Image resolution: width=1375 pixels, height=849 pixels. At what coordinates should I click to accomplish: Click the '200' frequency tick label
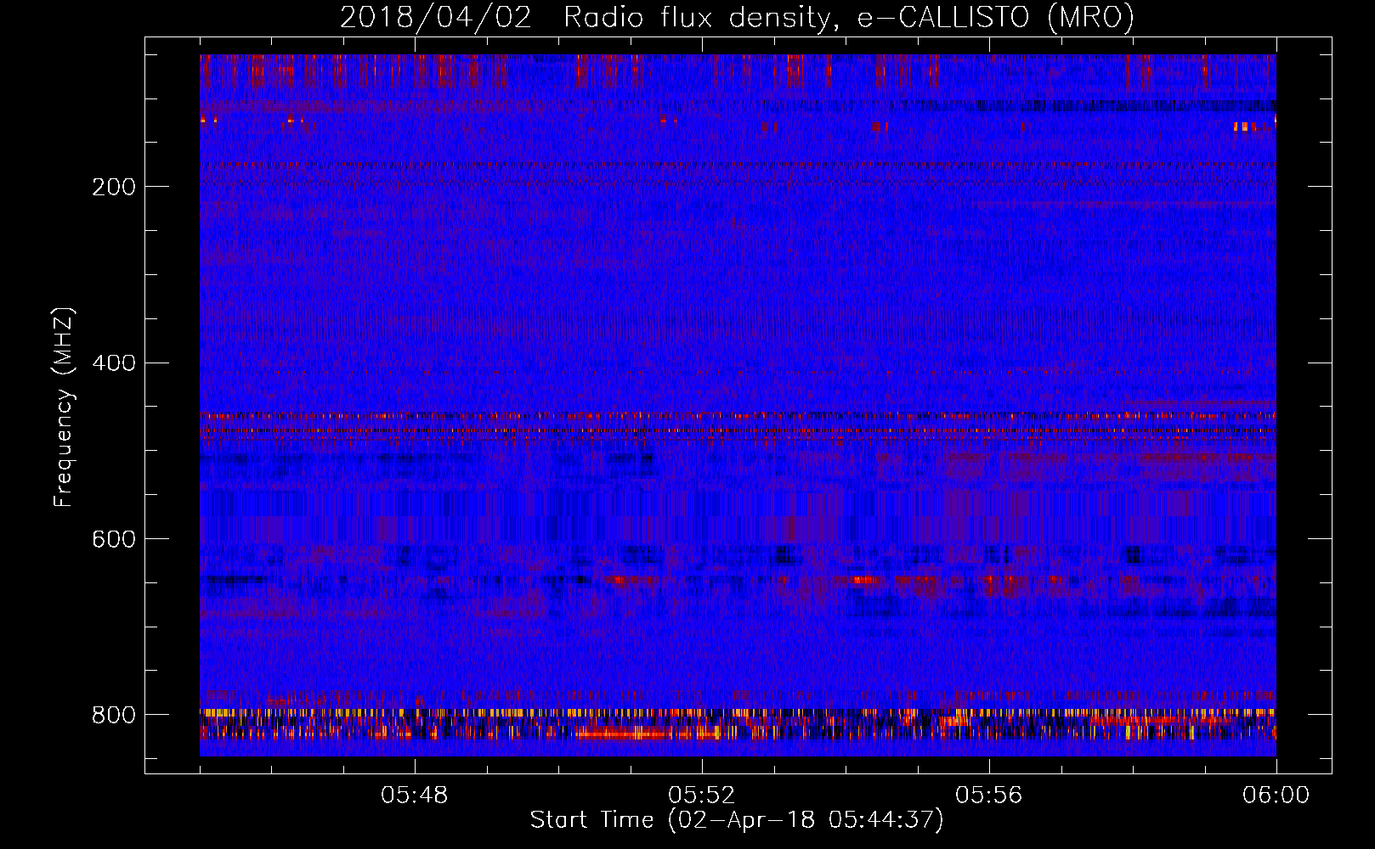click(114, 187)
